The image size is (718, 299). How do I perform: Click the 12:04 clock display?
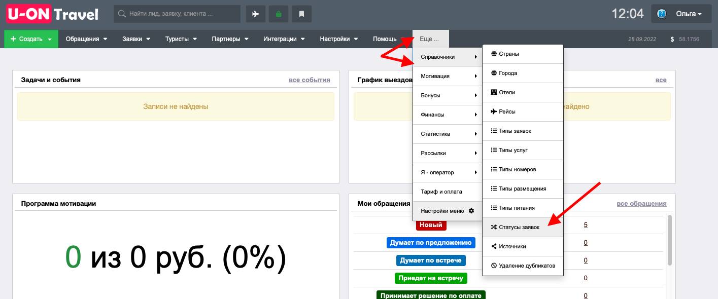tap(628, 14)
